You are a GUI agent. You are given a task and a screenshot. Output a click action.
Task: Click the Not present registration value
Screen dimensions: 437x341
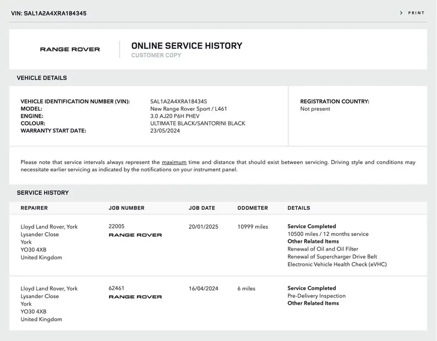(315, 109)
